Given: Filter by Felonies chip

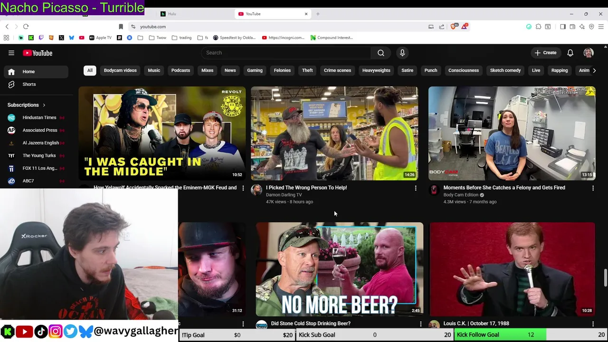Looking at the screenshot, I should (282, 70).
